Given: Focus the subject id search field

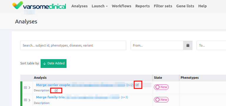Looking at the screenshot, I should 73,45.
